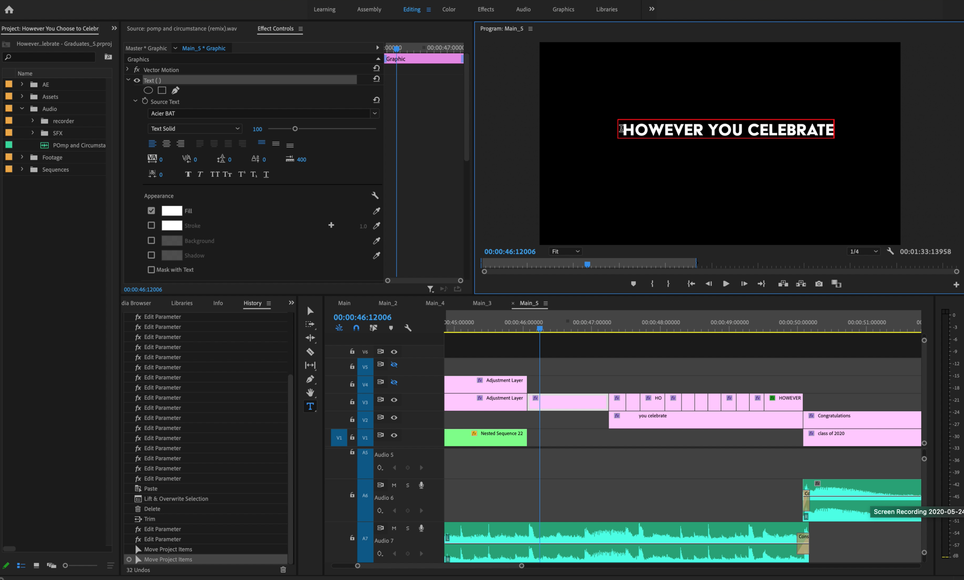Clear history with the trash icon
This screenshot has width=964, height=580.
283,570
